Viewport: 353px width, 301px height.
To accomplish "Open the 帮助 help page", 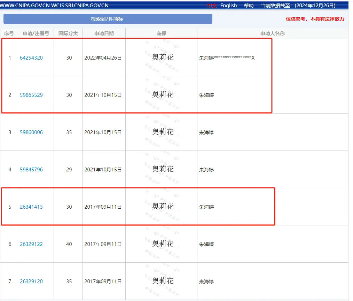I will coord(249,6).
